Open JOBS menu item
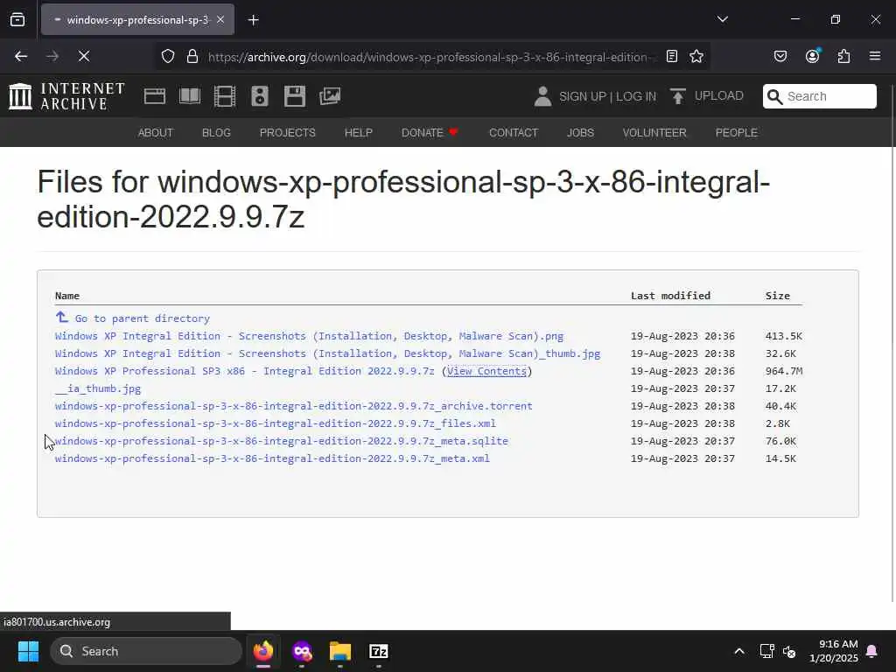 click(581, 133)
